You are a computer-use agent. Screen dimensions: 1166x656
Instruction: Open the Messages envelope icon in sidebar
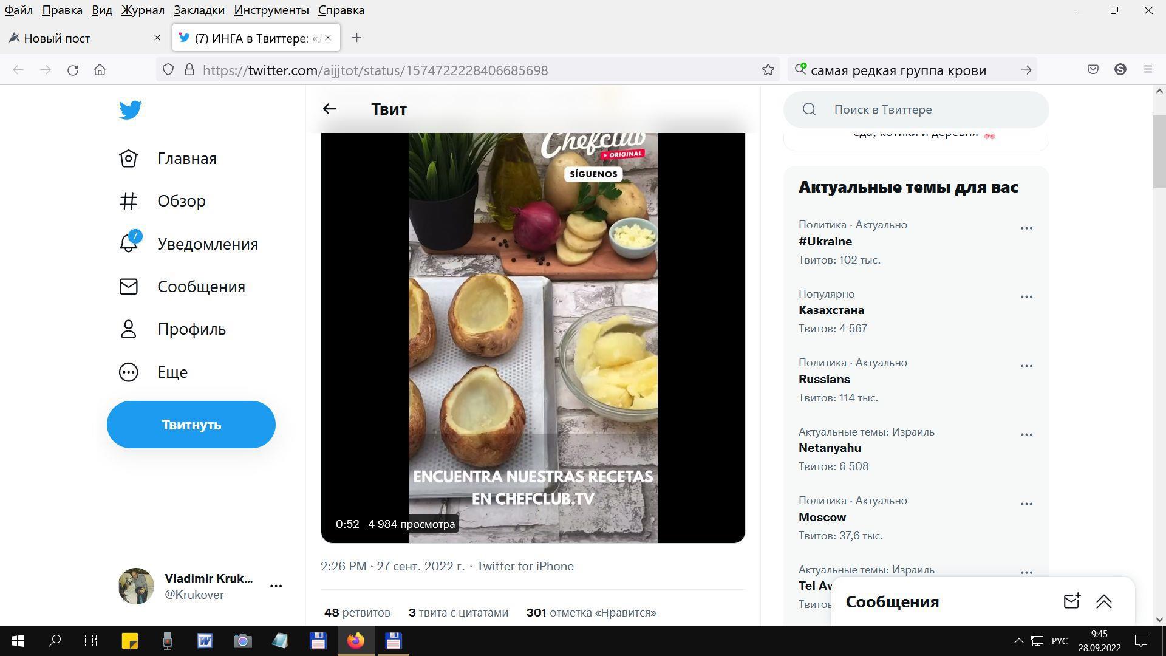pyautogui.click(x=129, y=287)
